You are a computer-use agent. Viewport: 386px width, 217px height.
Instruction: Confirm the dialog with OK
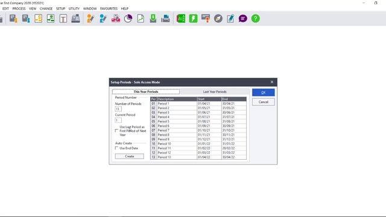pyautogui.click(x=263, y=92)
